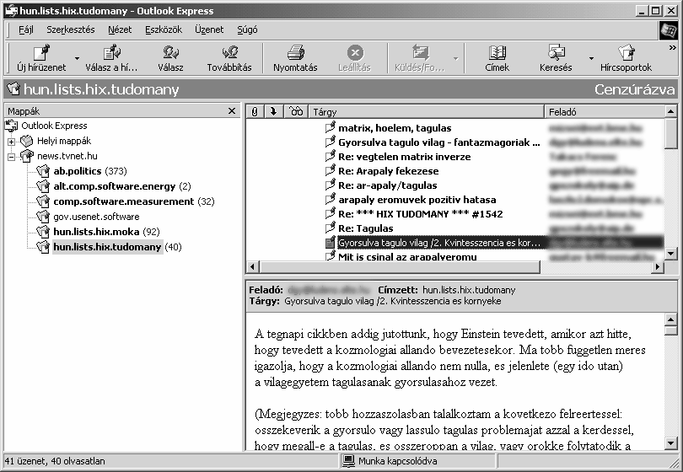This screenshot has height=472, width=683.
Task: Open the ab.politics newsgroup
Action: coord(89,171)
